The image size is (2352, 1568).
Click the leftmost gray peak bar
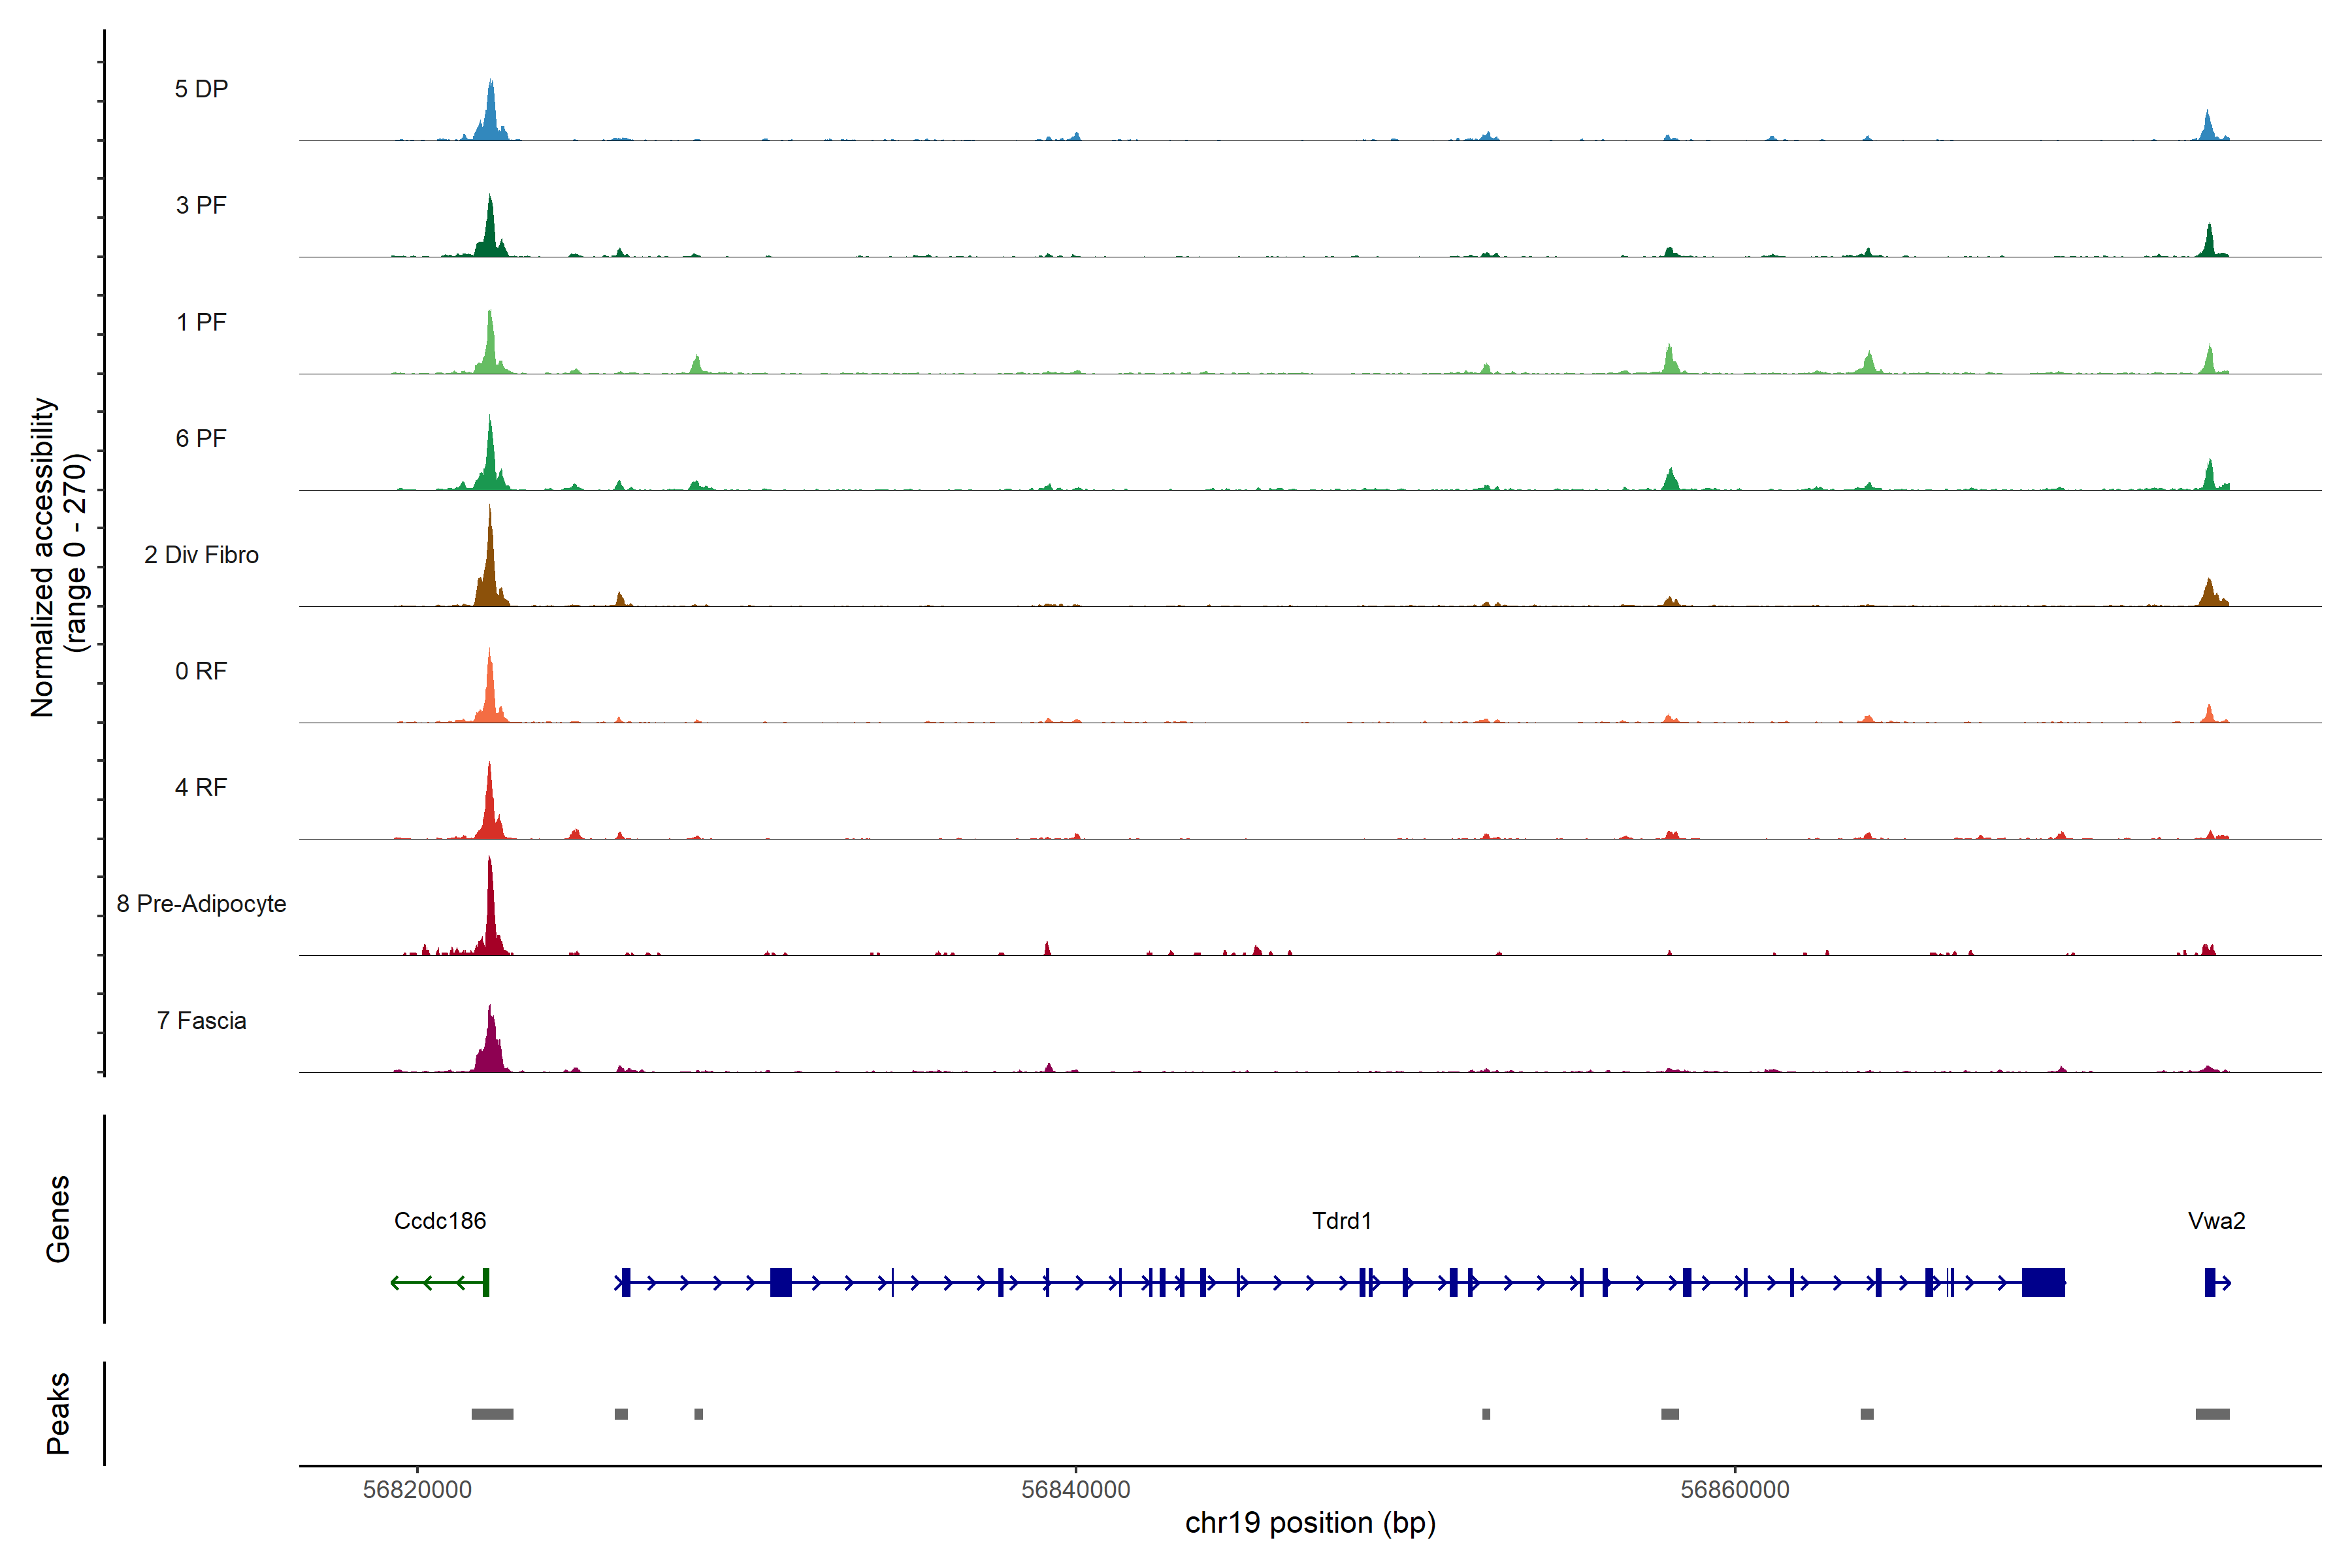tap(492, 1413)
